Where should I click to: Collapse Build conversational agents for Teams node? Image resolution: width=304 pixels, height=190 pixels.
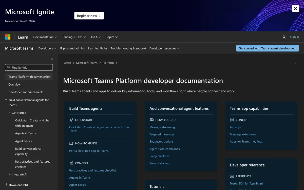(6, 100)
